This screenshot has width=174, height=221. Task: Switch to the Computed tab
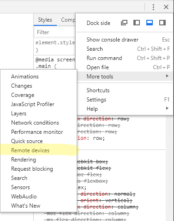tap(68, 20)
